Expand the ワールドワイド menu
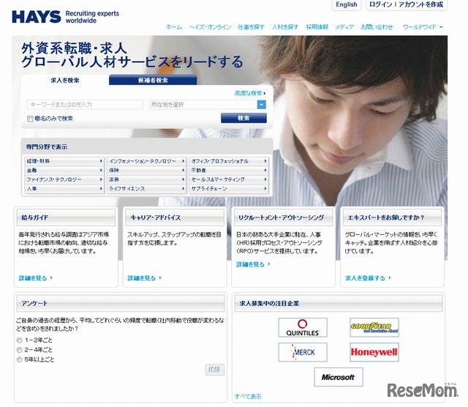 [x=423, y=27]
